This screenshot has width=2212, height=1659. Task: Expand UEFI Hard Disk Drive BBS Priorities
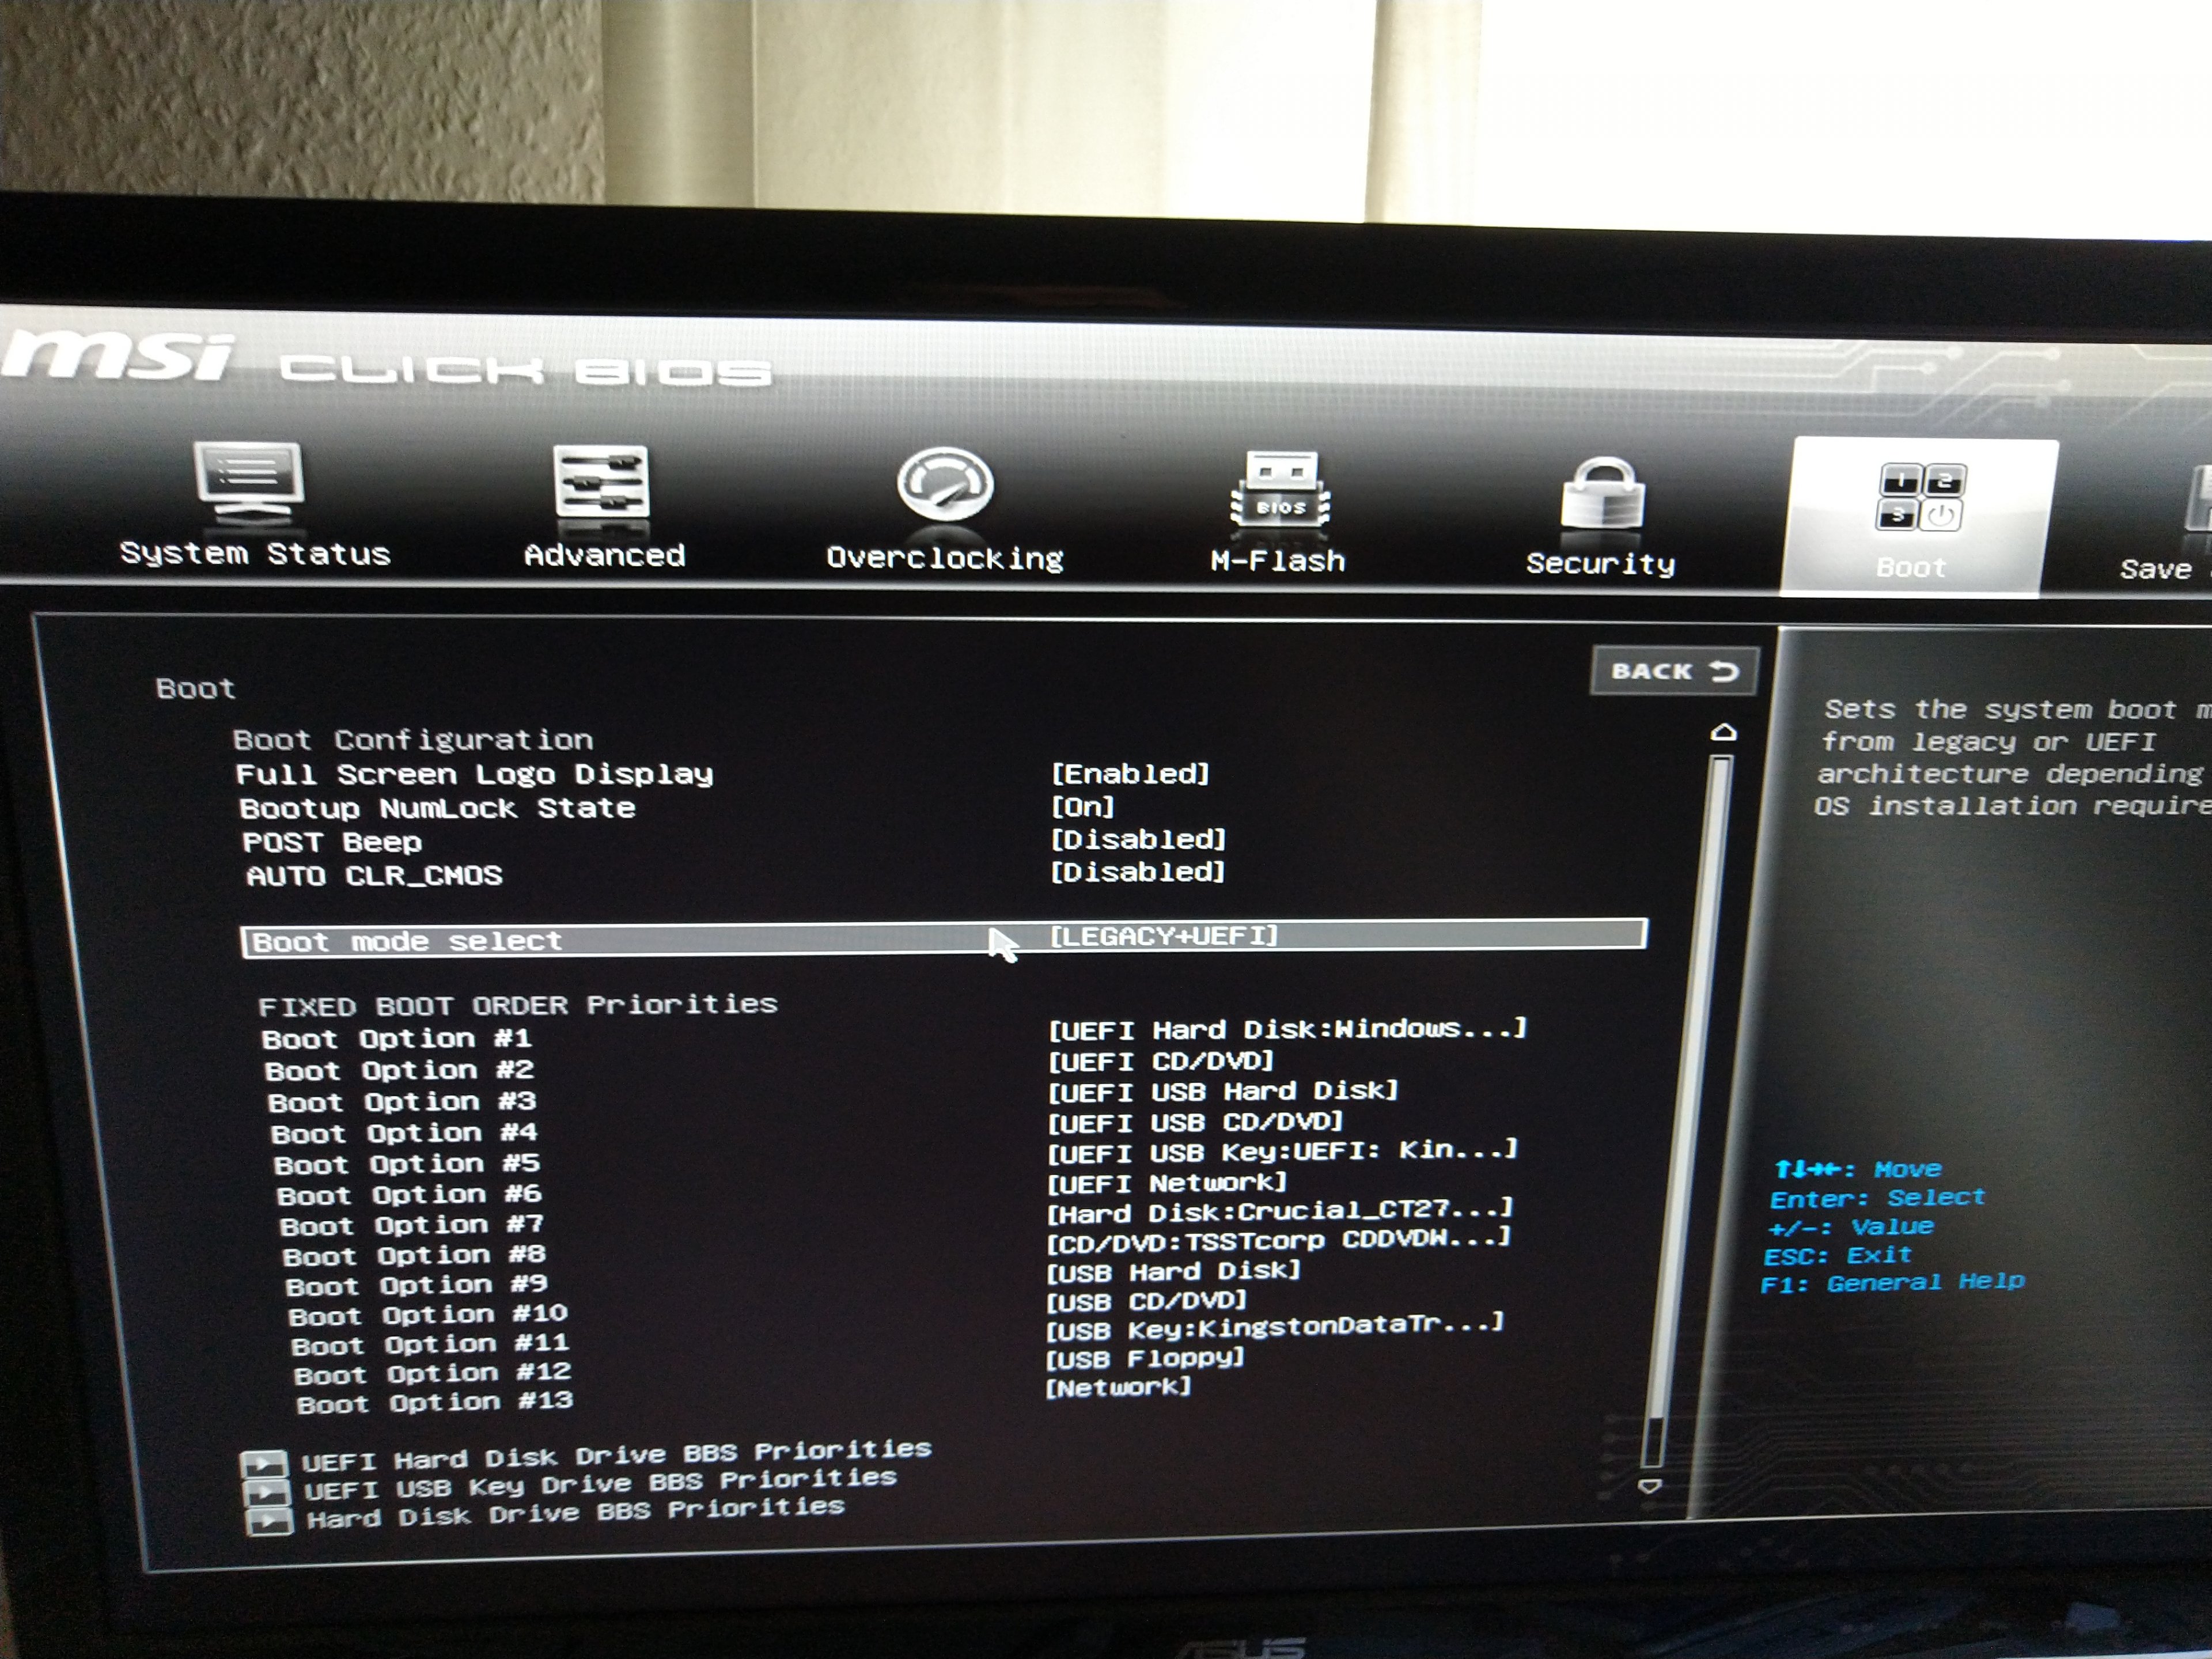(614, 1456)
